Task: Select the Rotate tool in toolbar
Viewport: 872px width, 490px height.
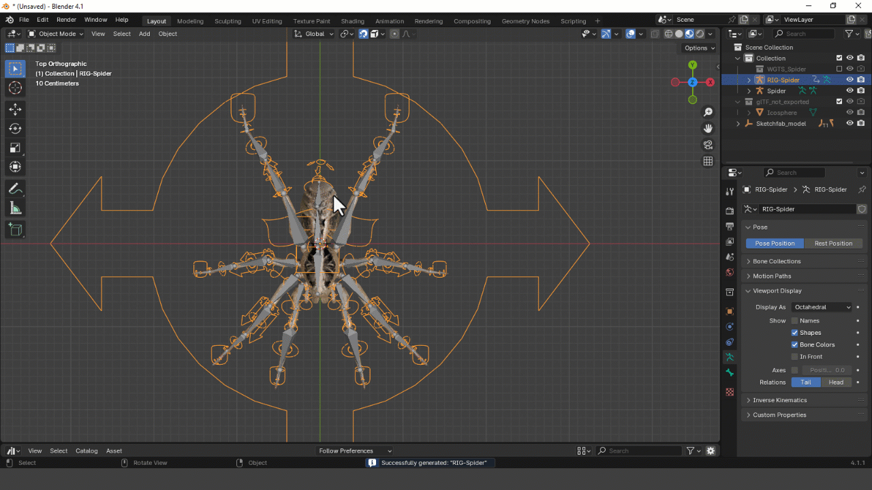Action: (15, 129)
